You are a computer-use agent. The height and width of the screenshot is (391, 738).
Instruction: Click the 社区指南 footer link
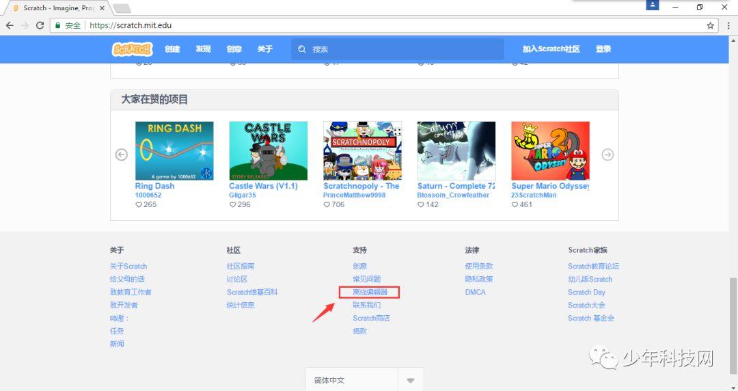(241, 266)
